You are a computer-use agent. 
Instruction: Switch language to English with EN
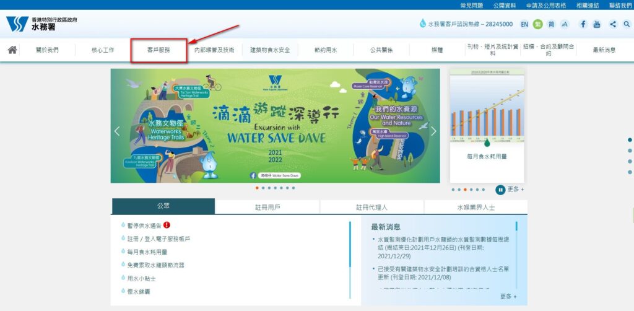click(524, 24)
